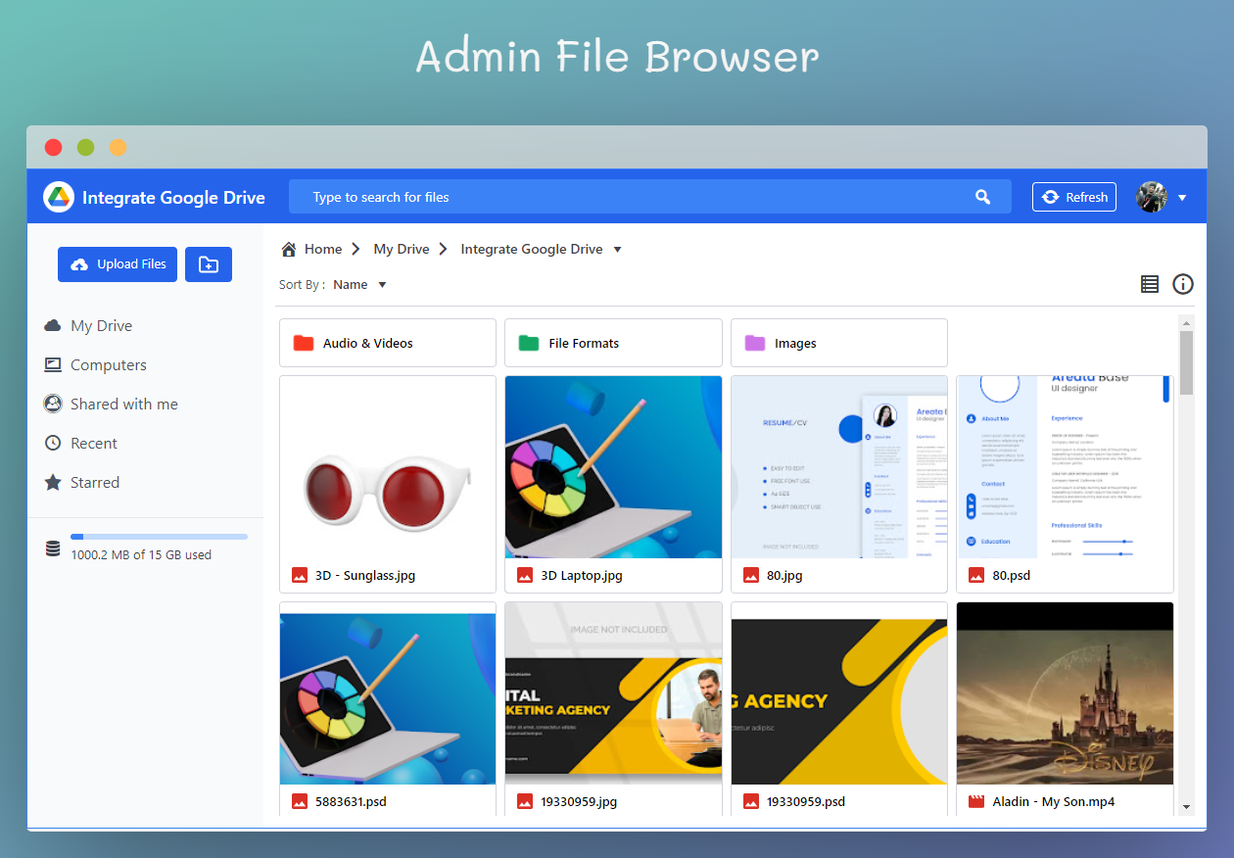Click the Home house icon in breadcrumb
1234x858 pixels.
click(289, 249)
